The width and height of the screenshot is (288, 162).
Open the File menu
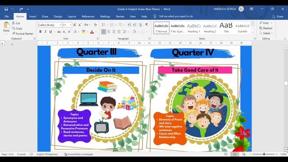[x=7, y=16]
